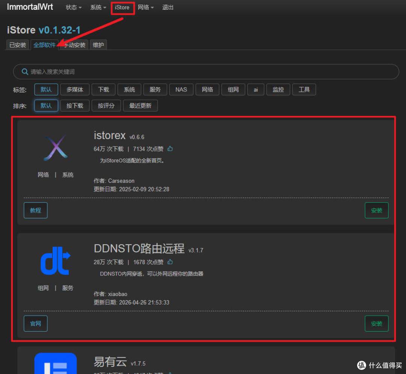
Task: Filter by the 多媒体 tag
Action: click(x=75, y=89)
